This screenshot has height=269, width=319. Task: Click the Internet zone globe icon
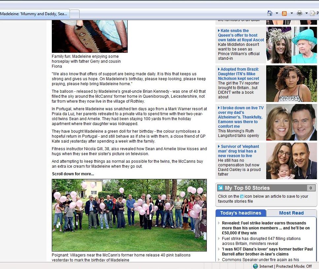[255, 266]
